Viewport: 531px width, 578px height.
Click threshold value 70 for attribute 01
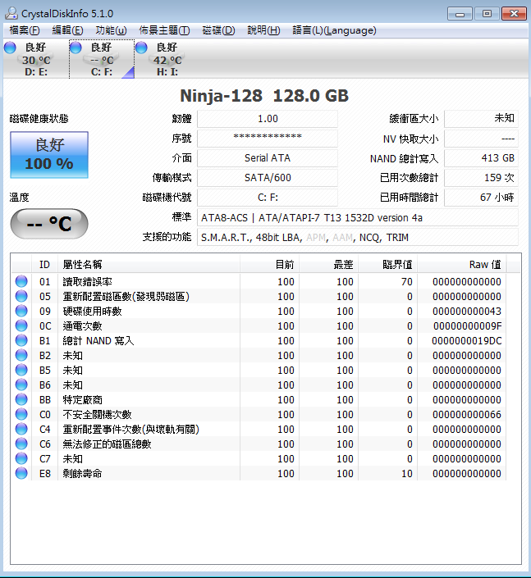pyautogui.click(x=406, y=282)
